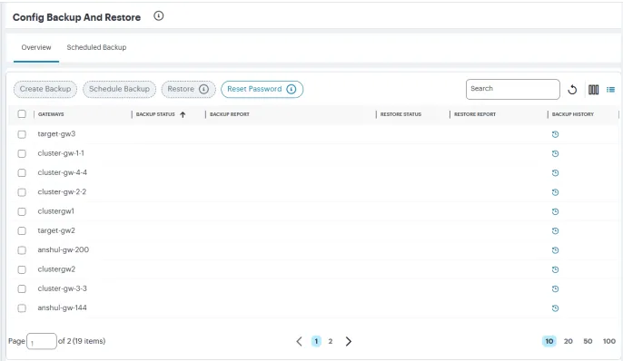
Task: Open the Scheduled Backup tab
Action: tap(96, 47)
